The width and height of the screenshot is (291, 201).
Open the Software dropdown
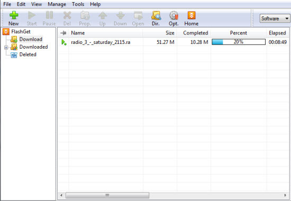pos(275,19)
